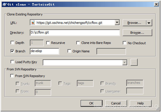
Task: Enable Clone into Bare Repo
Action: pyautogui.click(x=78, y=43)
